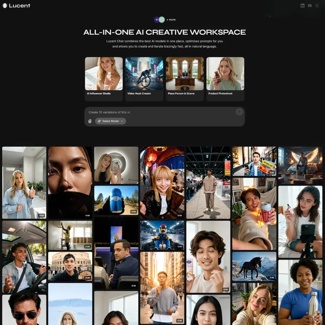
Task: Click the upward send arrow in the prompt bar
Action: click(x=239, y=112)
